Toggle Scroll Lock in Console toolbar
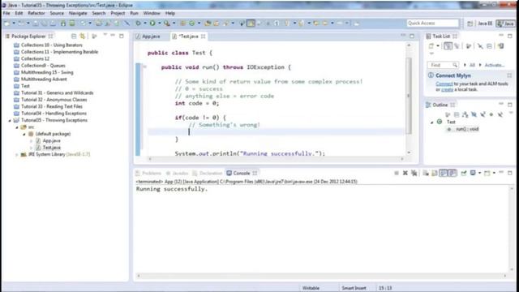This screenshot has height=292, width=519. 435,173
